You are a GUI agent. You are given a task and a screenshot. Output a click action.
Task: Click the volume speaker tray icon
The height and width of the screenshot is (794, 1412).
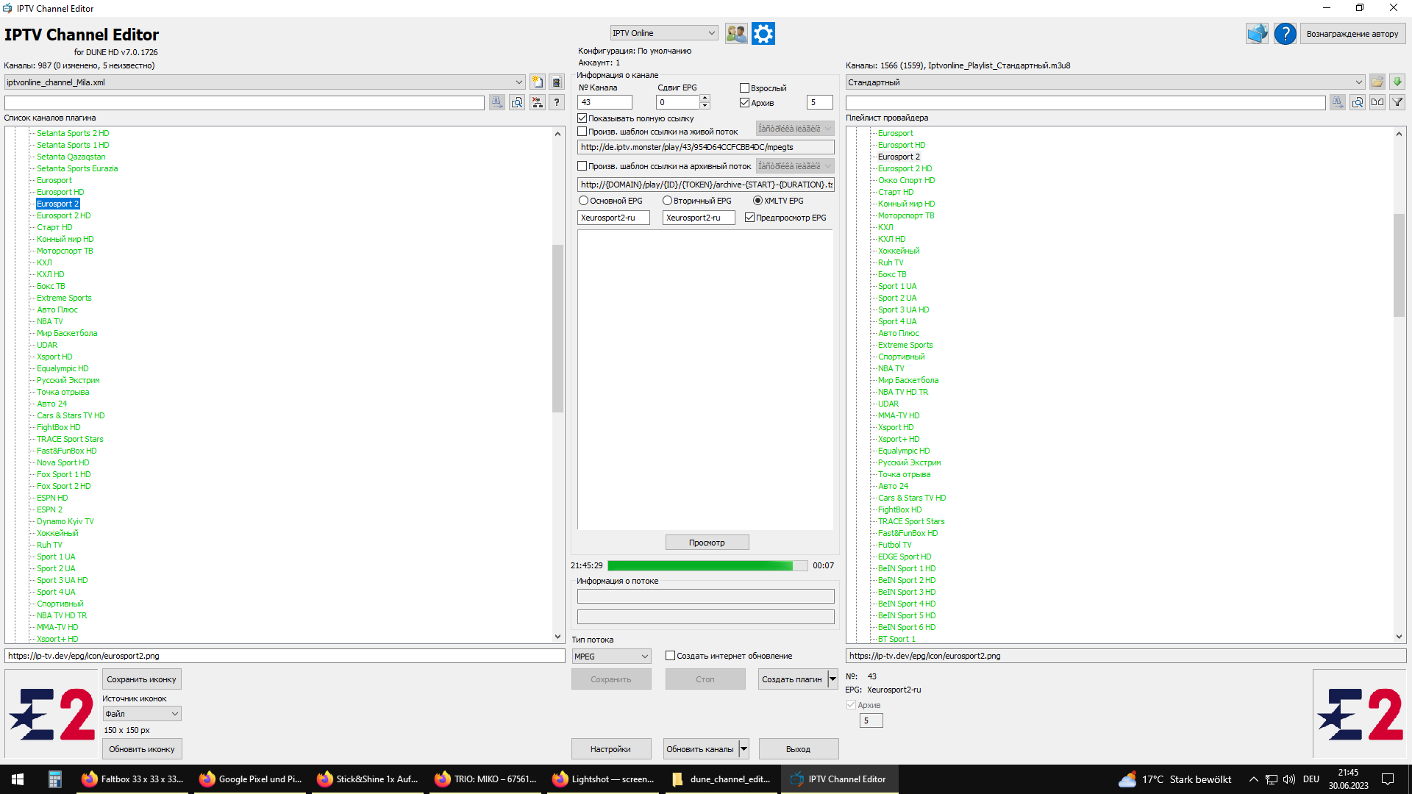[1289, 779]
